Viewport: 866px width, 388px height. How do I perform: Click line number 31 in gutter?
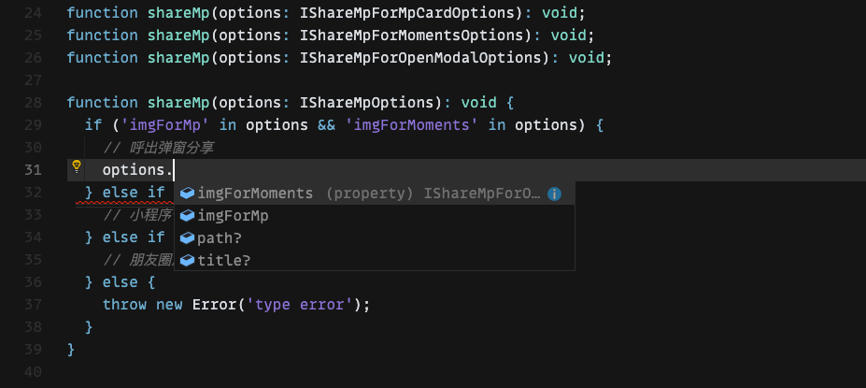click(x=33, y=169)
